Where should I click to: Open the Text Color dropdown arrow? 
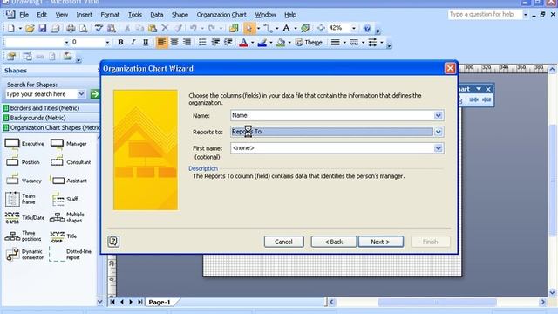(x=252, y=43)
